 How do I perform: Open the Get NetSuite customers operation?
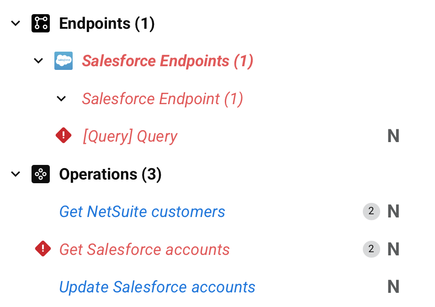point(142,212)
